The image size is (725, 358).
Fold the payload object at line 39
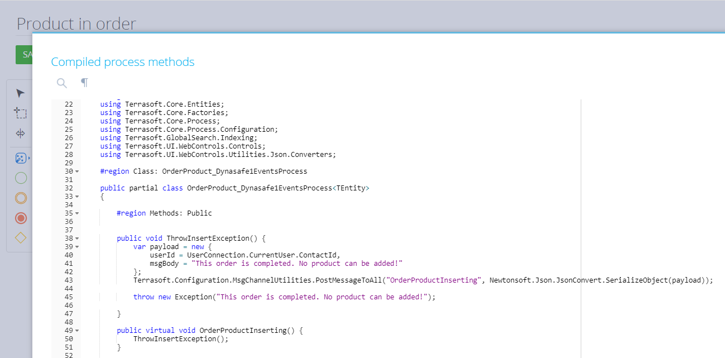click(77, 247)
